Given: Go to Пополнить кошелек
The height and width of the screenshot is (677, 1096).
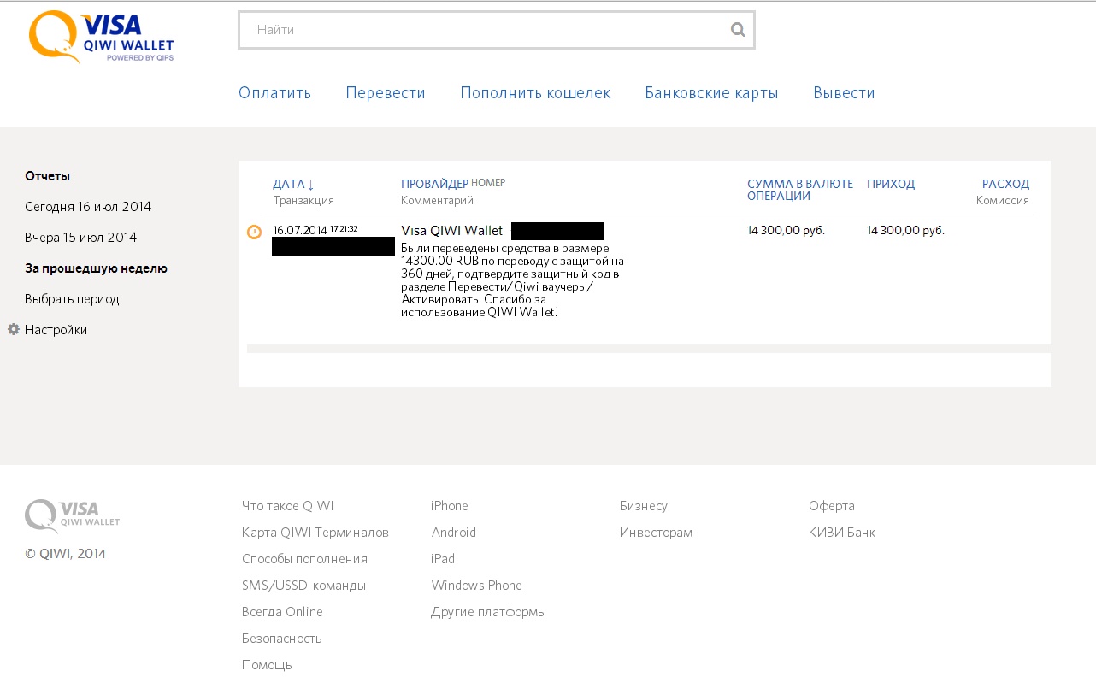Looking at the screenshot, I should point(535,93).
